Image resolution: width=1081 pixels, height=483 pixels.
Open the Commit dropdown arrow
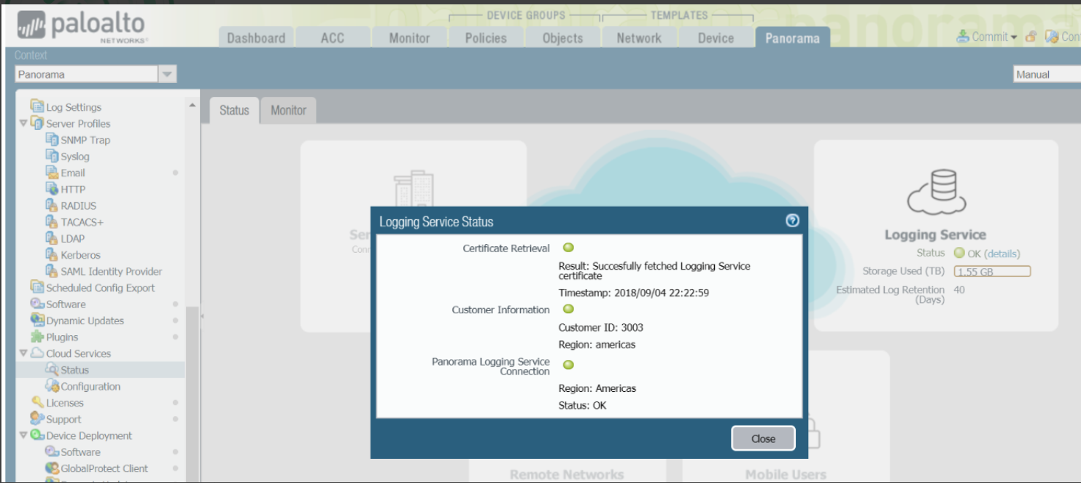[1014, 37]
